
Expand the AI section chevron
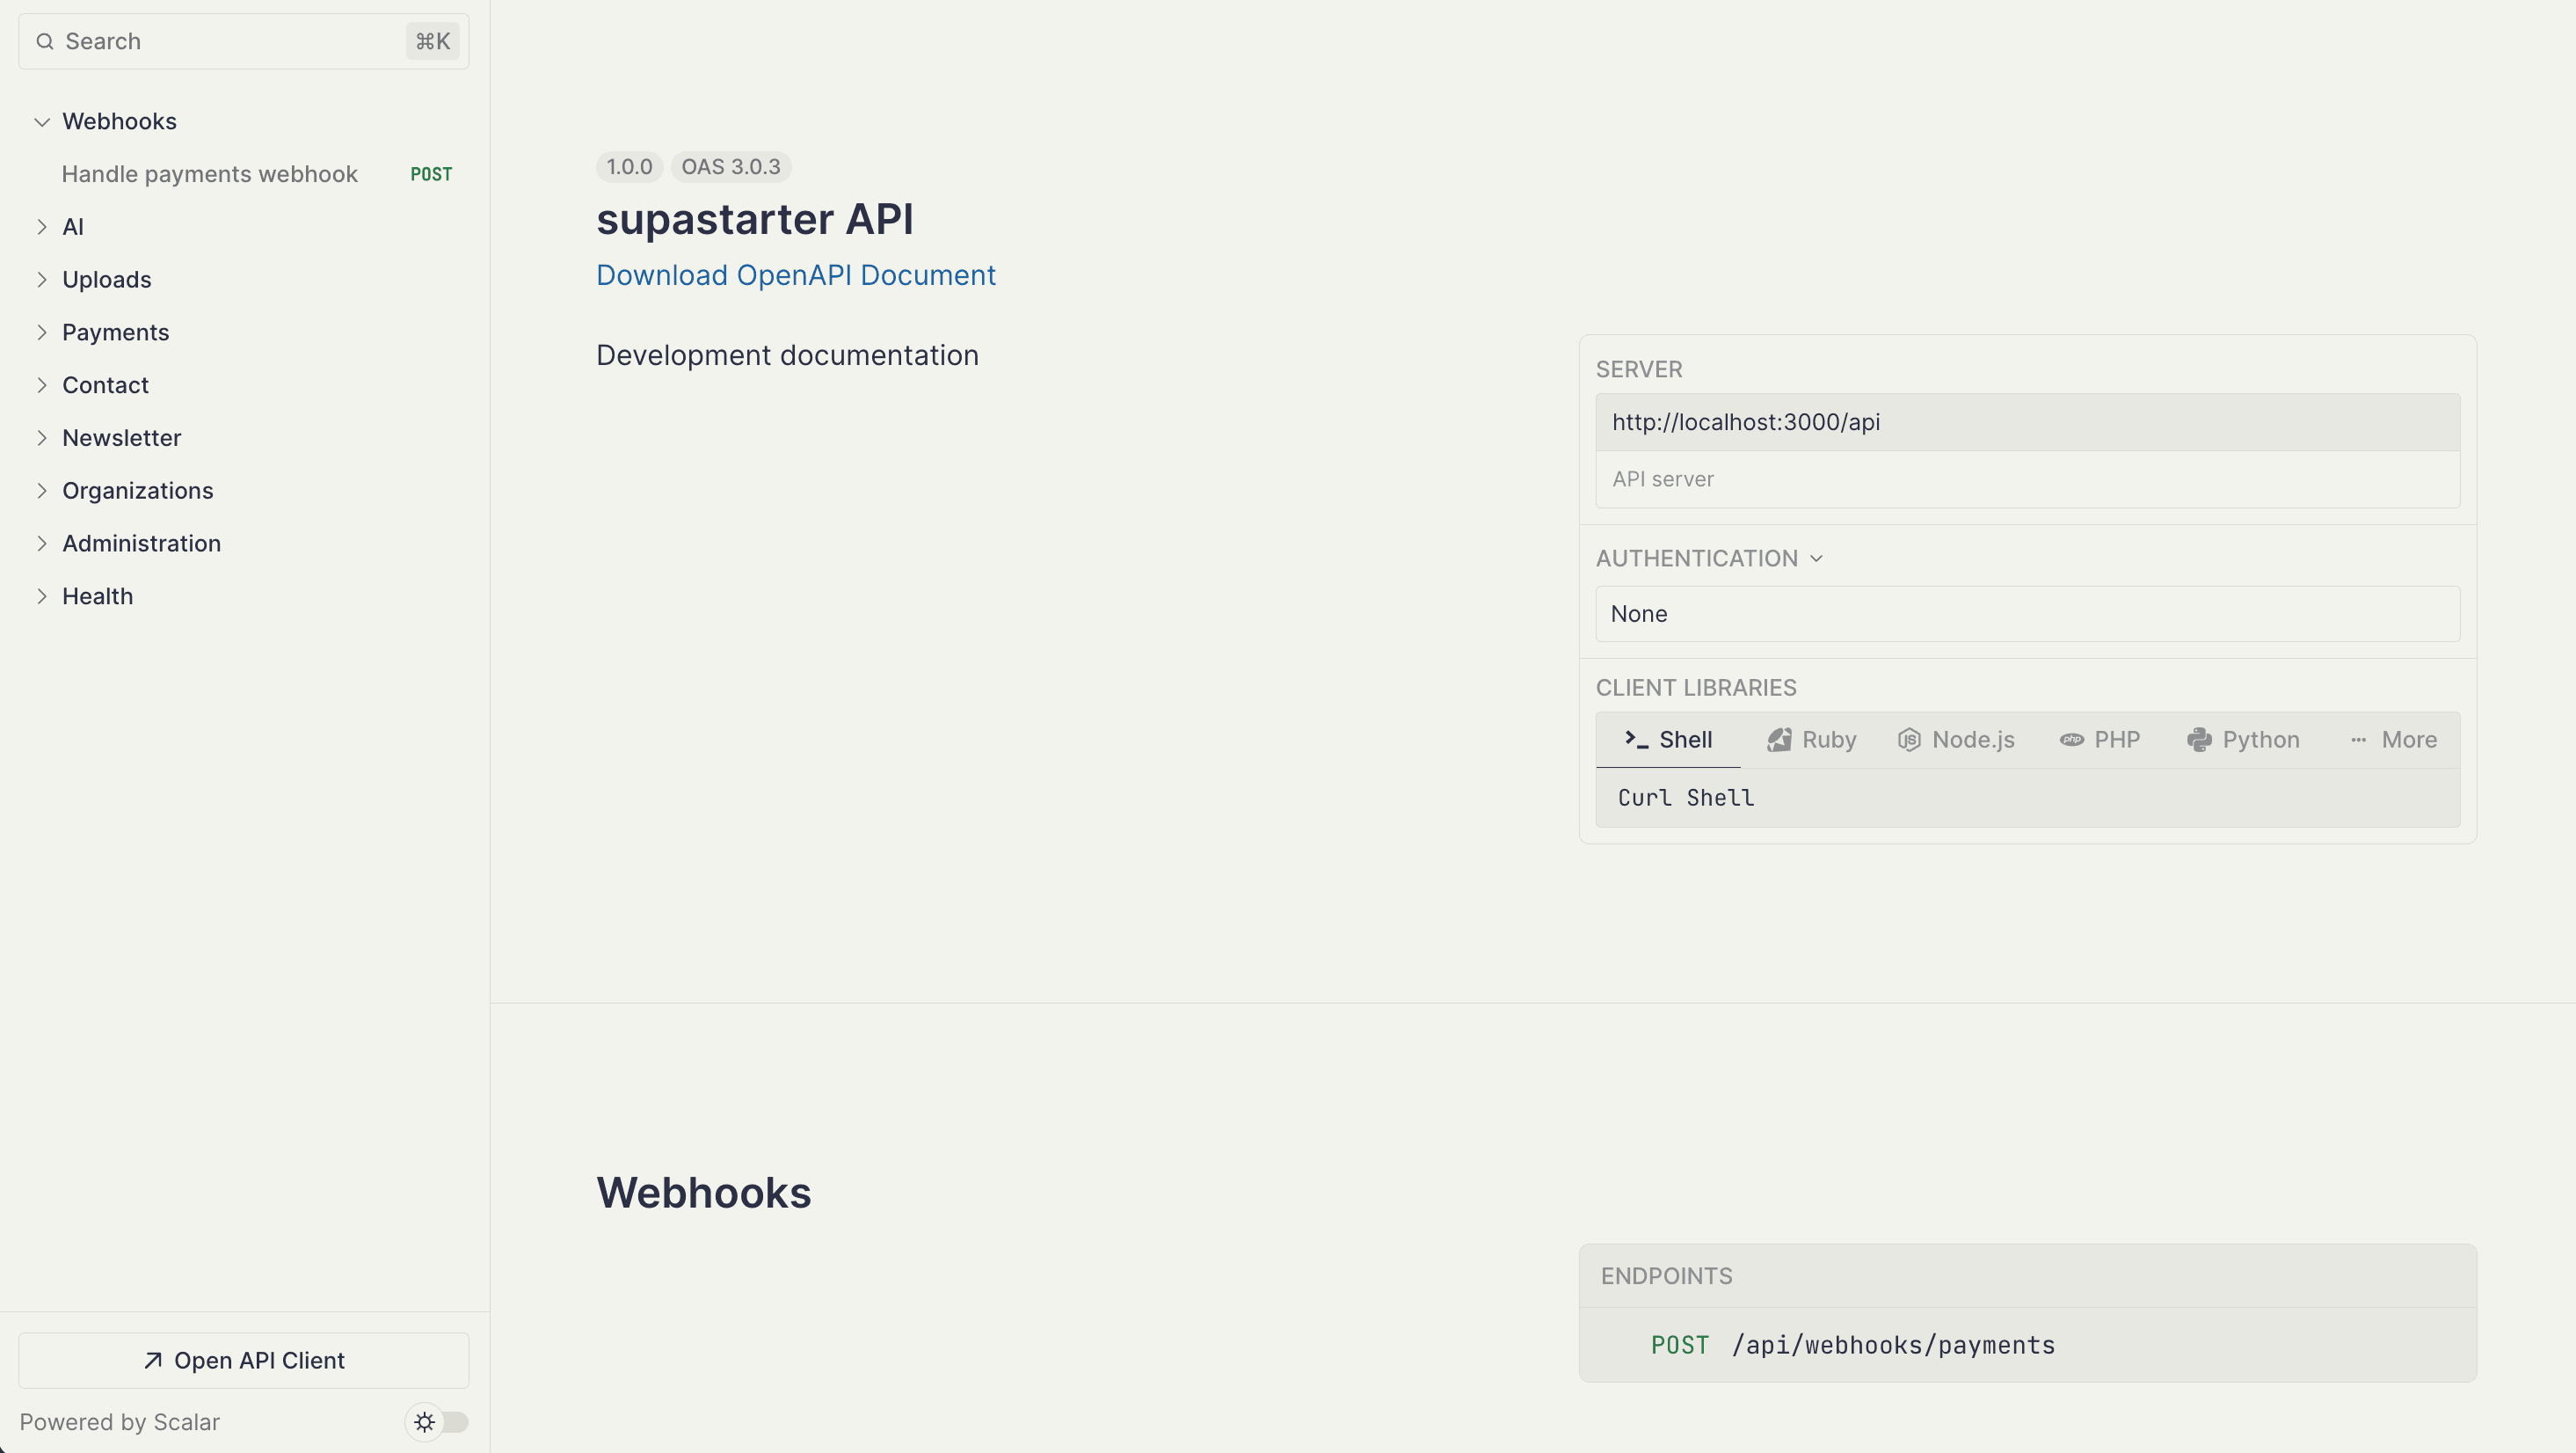click(42, 227)
